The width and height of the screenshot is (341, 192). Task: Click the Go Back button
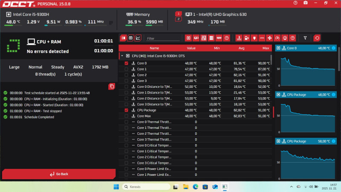click(x=59, y=174)
